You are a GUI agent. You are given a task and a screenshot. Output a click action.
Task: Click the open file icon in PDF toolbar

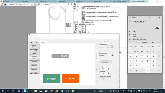[2, 4]
